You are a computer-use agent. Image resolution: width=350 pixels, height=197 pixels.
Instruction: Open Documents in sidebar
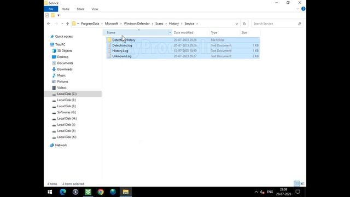(65, 63)
